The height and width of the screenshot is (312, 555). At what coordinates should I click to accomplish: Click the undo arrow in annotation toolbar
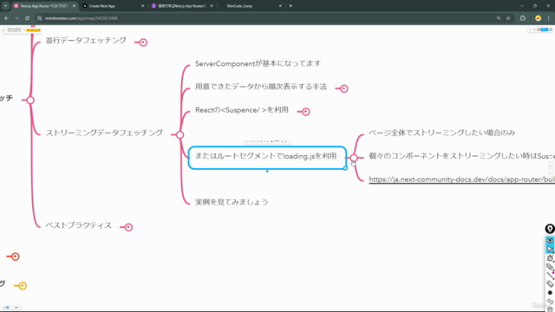pyautogui.click(x=550, y=301)
